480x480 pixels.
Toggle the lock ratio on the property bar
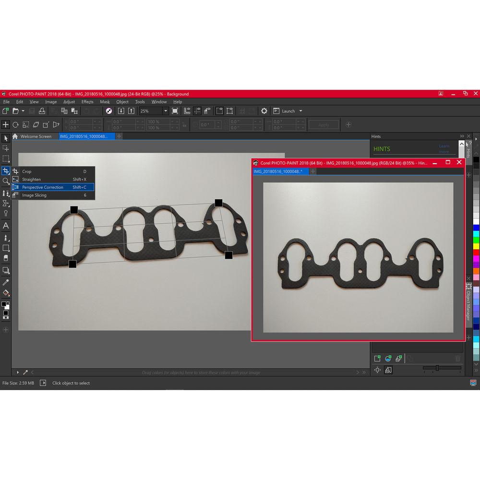click(x=185, y=124)
